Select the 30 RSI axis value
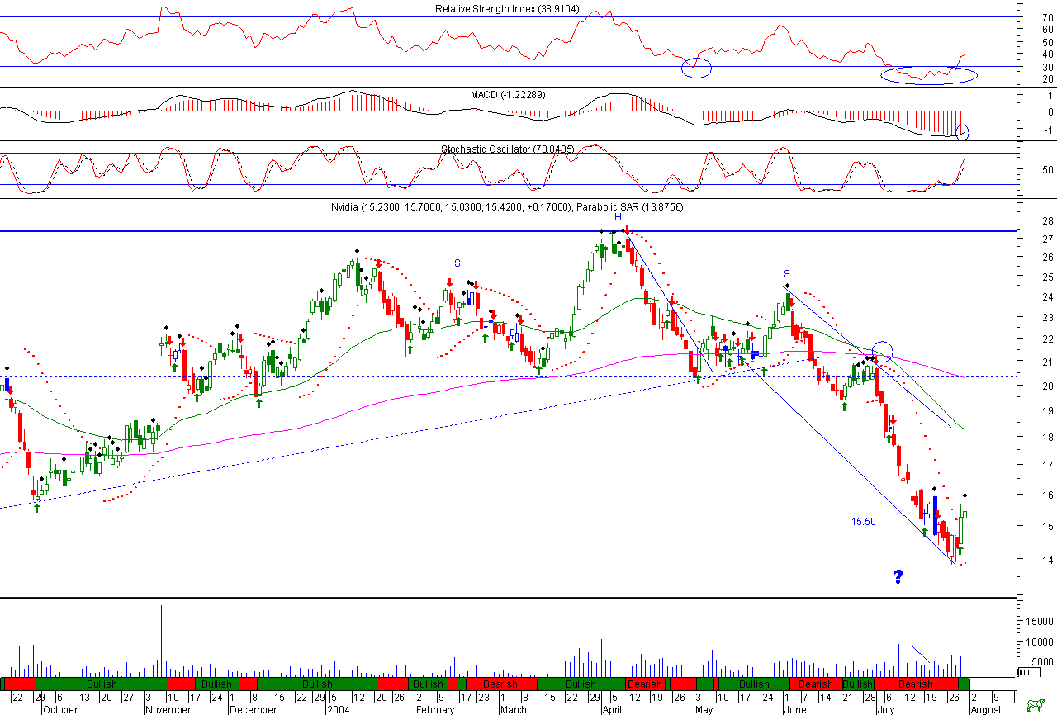This screenshot has height=715, width=1057. pyautogui.click(x=1047, y=67)
